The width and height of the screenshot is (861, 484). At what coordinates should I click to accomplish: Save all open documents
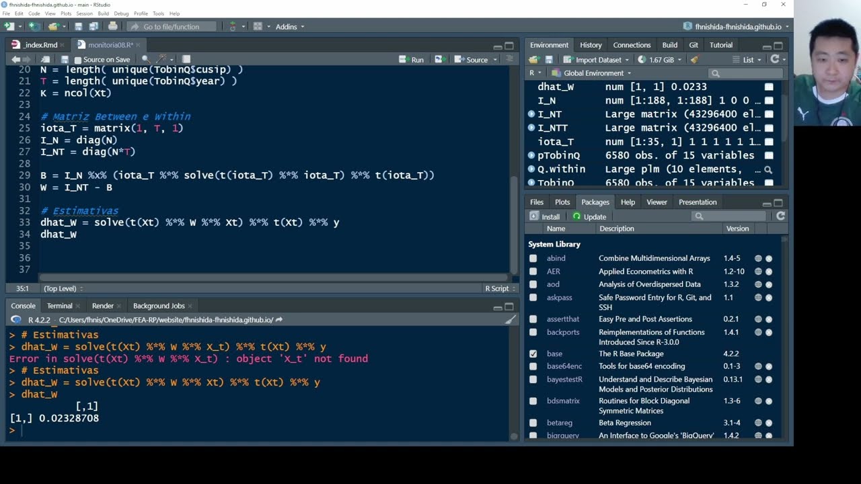pos(92,26)
